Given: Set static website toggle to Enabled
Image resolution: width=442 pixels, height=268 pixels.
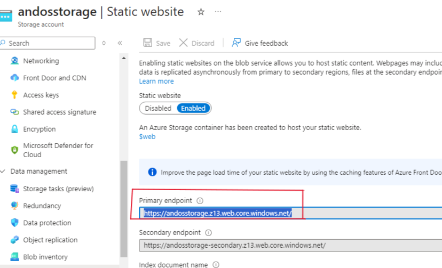Looking at the screenshot, I should (x=193, y=108).
